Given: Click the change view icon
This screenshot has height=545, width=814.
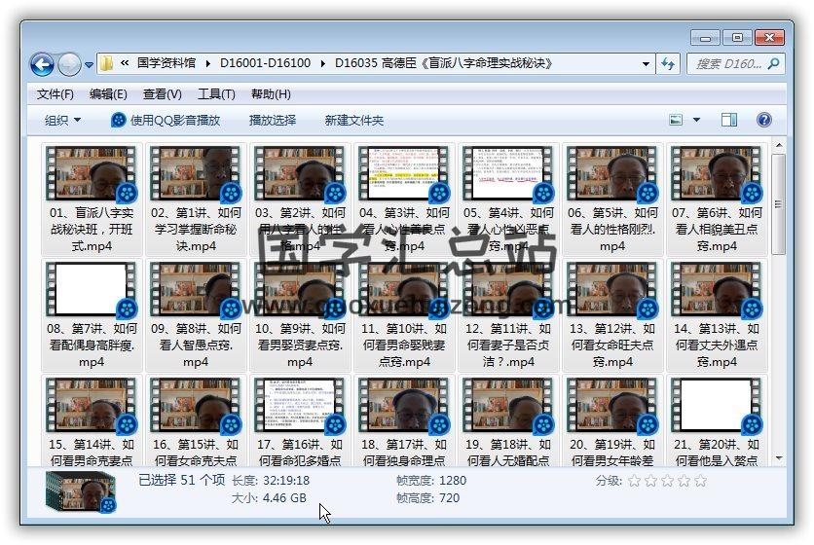Looking at the screenshot, I should click(678, 120).
